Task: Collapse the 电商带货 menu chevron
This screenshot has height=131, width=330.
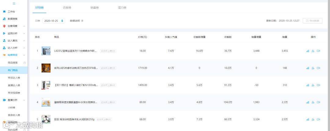Action: coord(24,55)
